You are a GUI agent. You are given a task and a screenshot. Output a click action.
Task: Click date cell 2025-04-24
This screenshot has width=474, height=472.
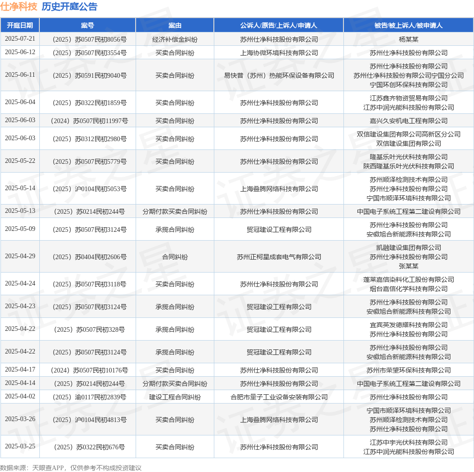coord(20,283)
